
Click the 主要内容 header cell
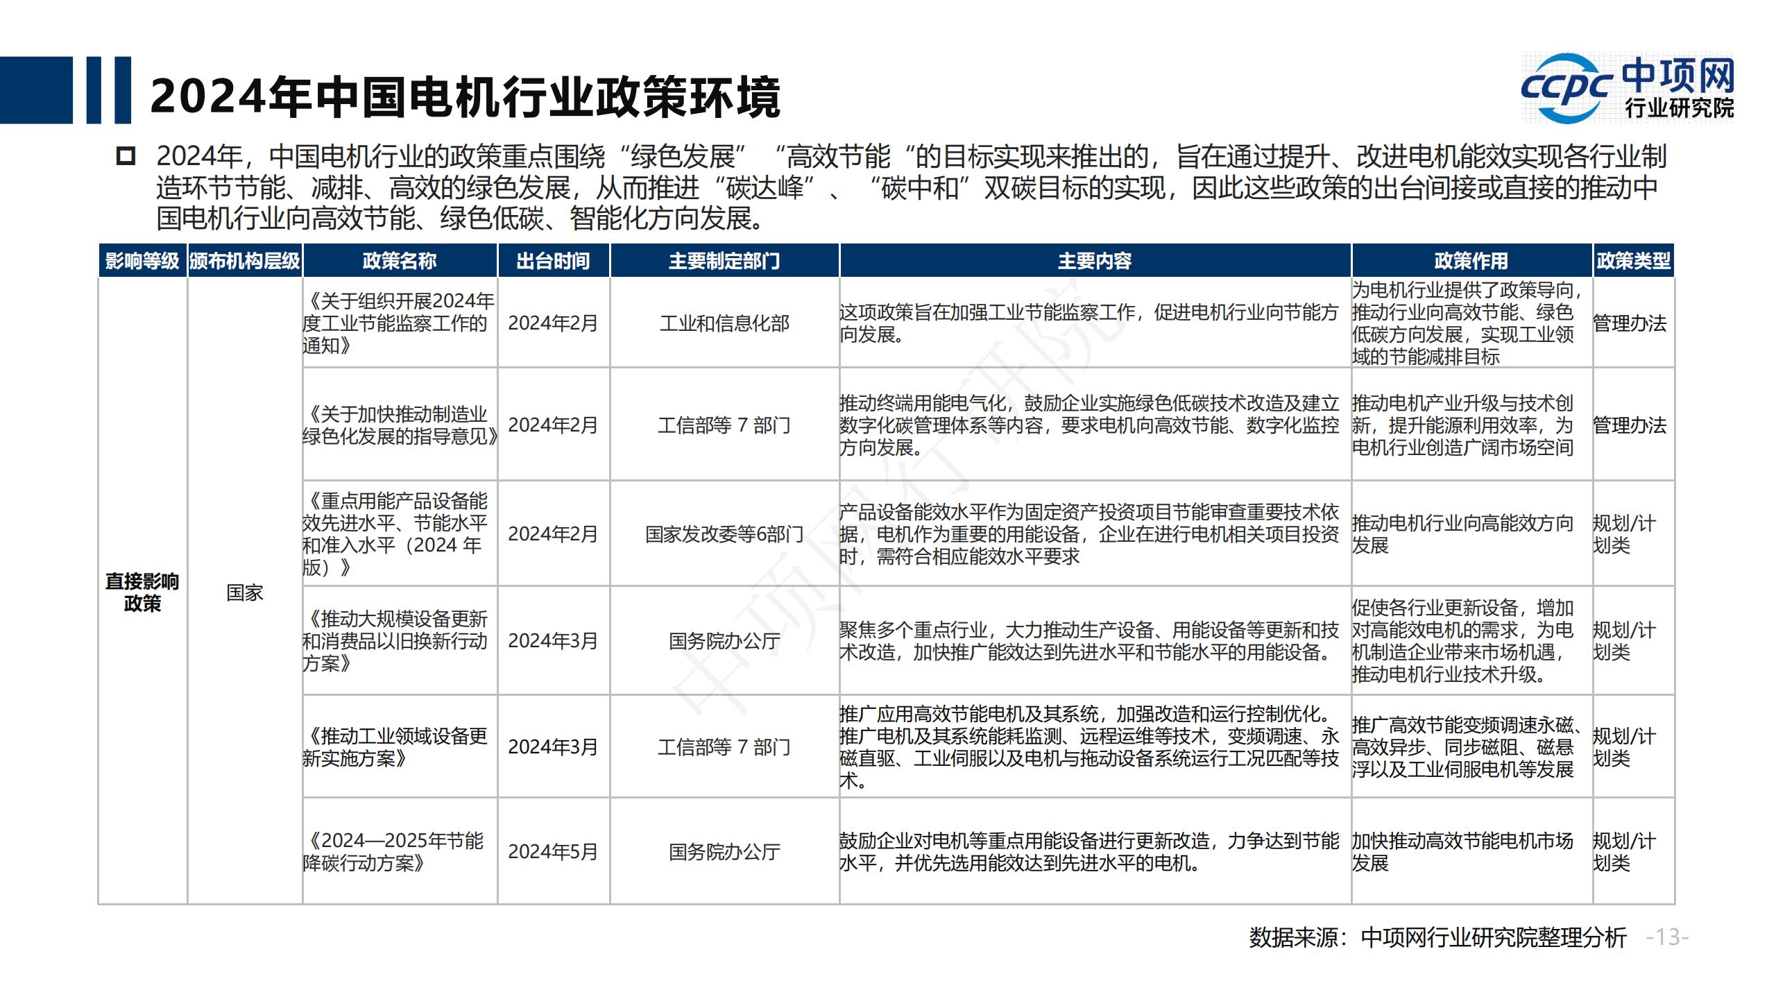[x=1095, y=261]
